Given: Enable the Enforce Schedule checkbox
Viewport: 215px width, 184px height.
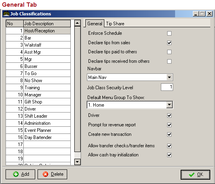Looking at the screenshot, I should pos(169,33).
